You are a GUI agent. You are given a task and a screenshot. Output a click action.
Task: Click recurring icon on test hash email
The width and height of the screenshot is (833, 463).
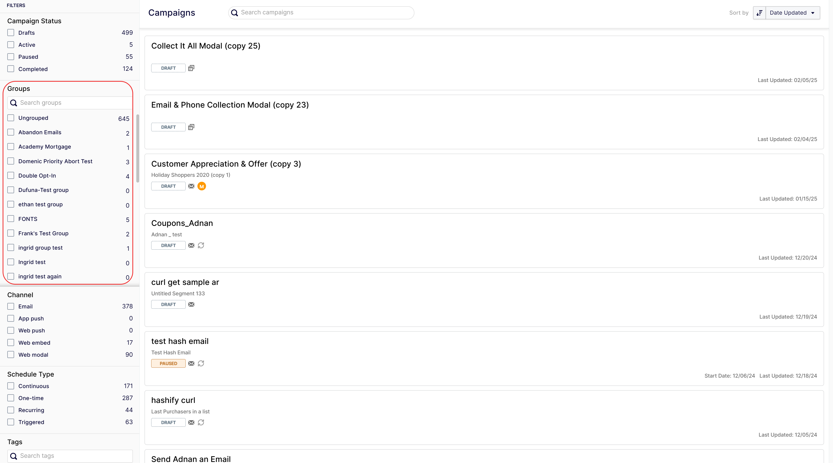(x=201, y=364)
